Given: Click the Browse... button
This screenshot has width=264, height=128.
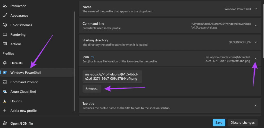Looking at the screenshot, I should point(92,89).
